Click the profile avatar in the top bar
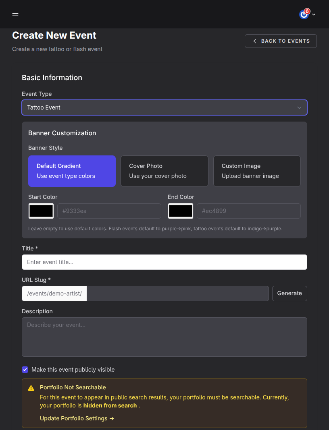 click(304, 14)
